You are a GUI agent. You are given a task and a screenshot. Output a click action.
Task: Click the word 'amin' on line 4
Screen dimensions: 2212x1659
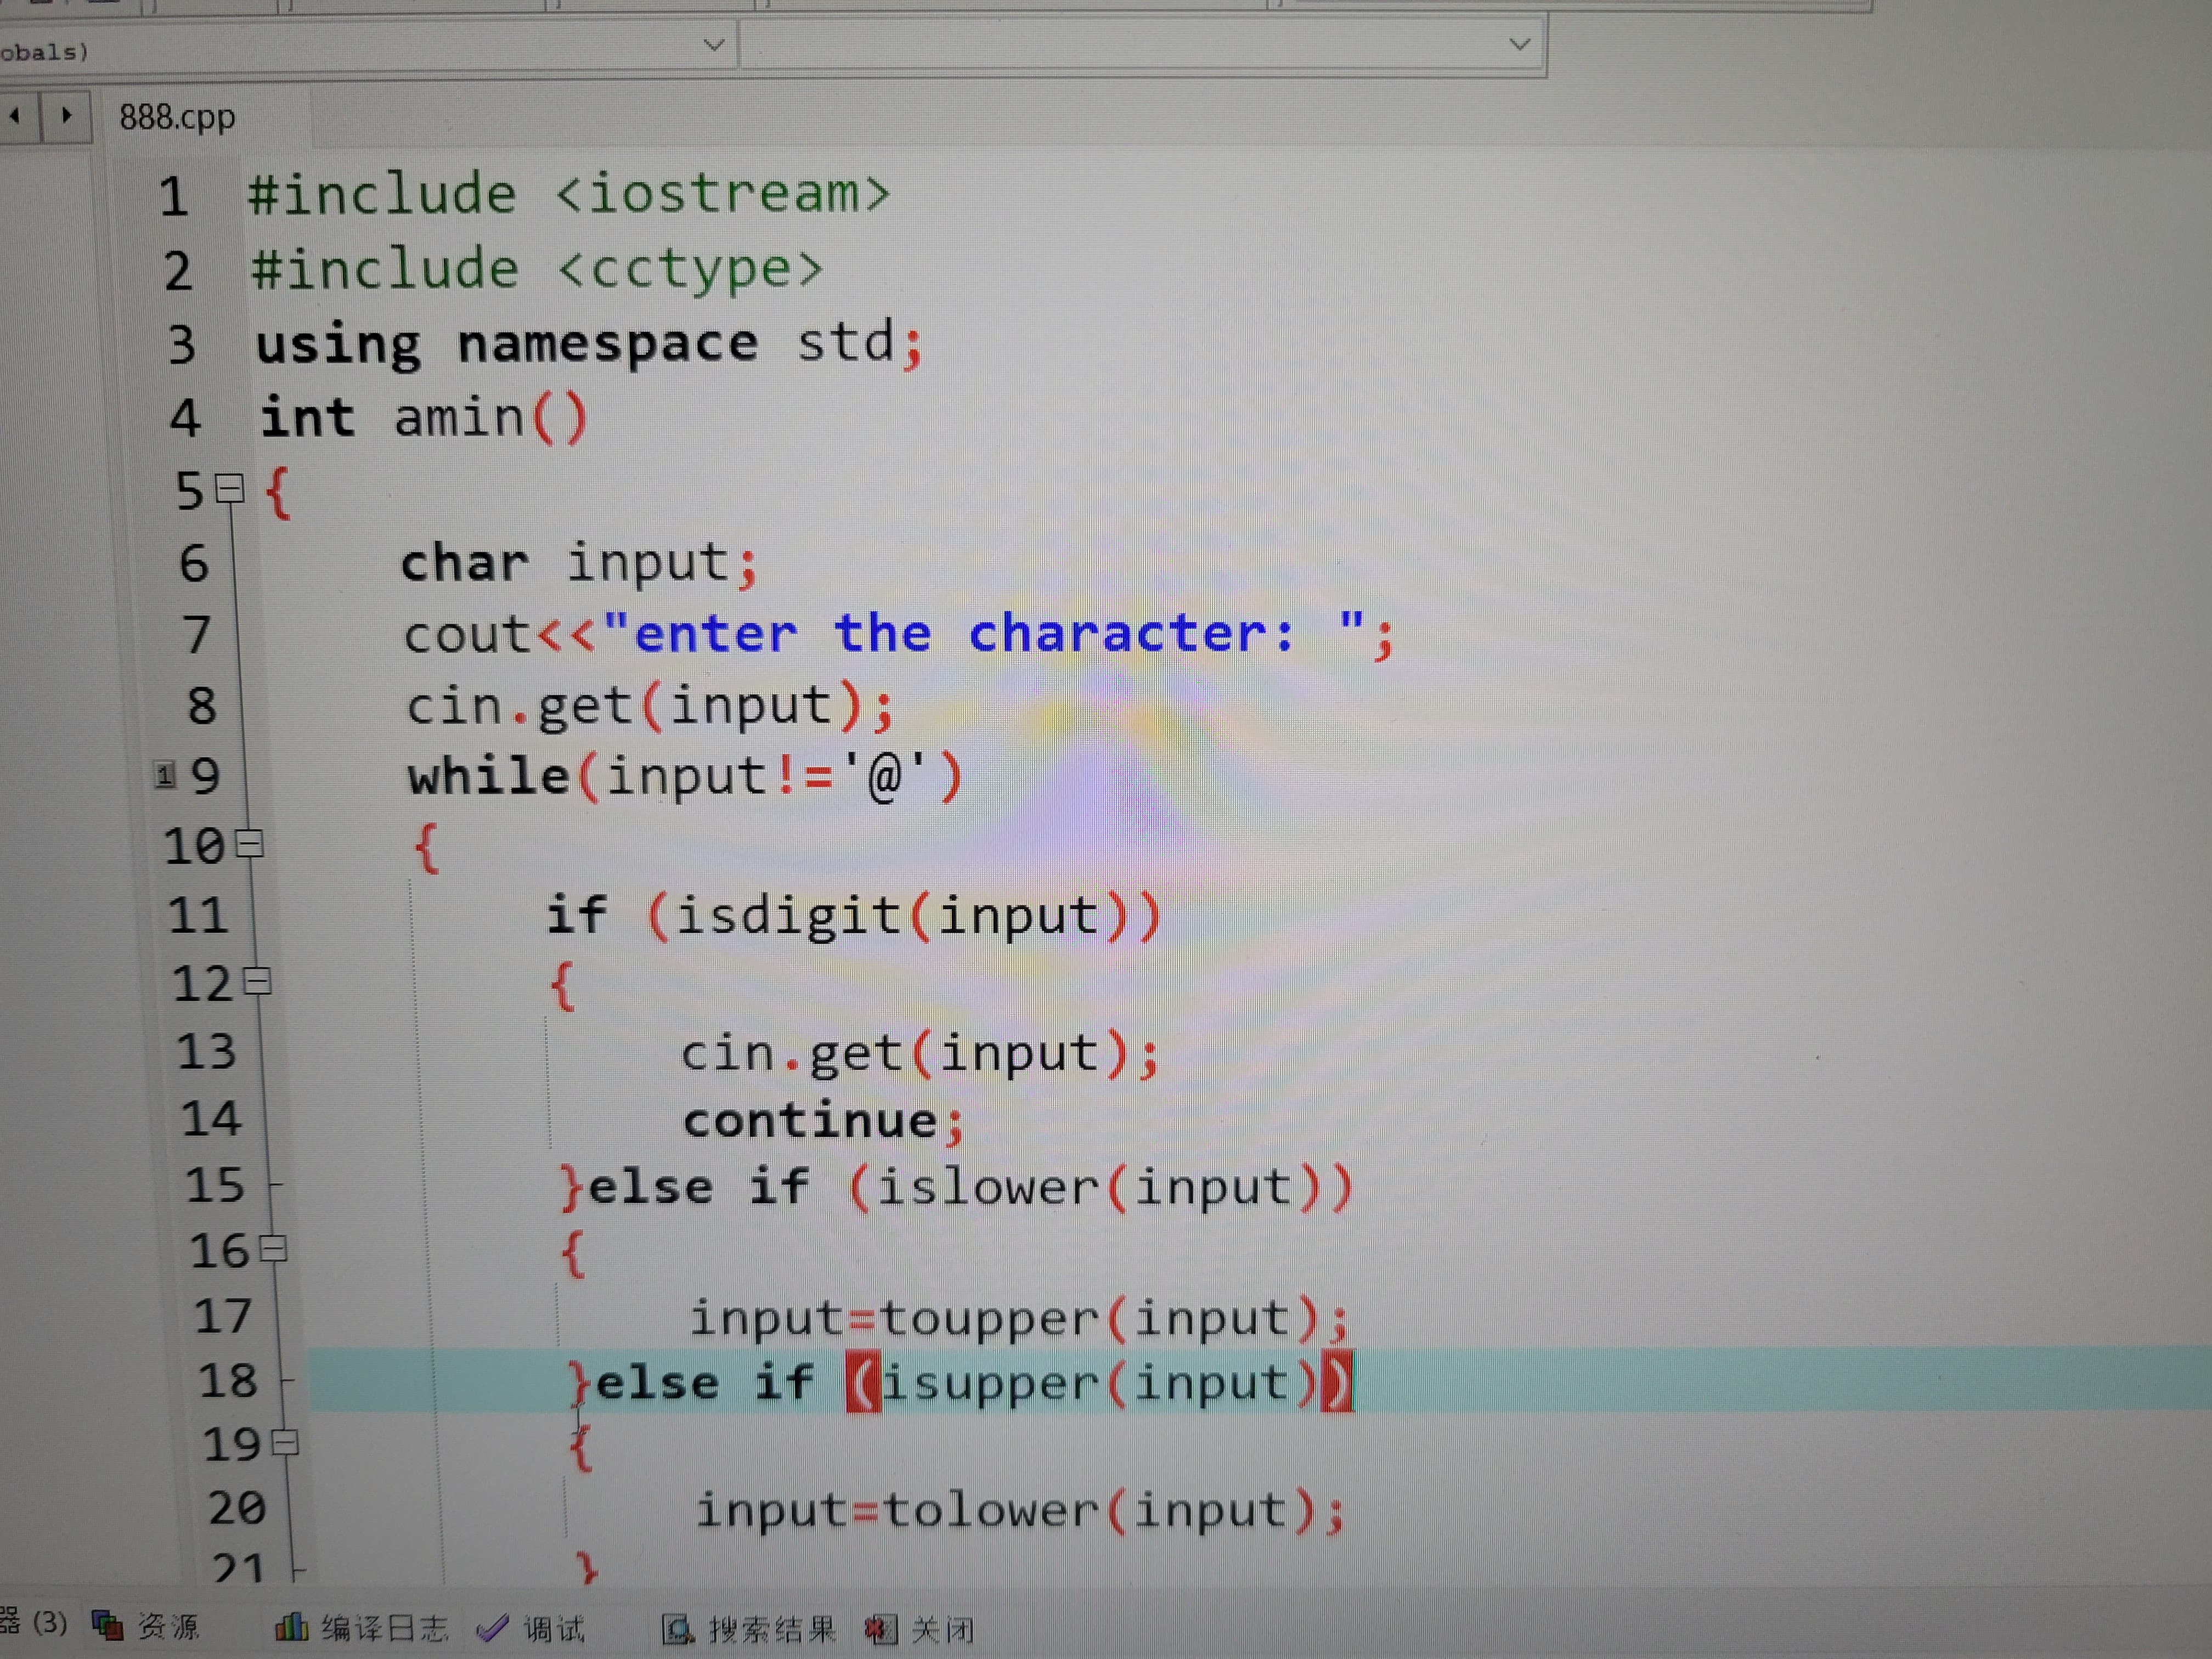pyautogui.click(x=459, y=417)
